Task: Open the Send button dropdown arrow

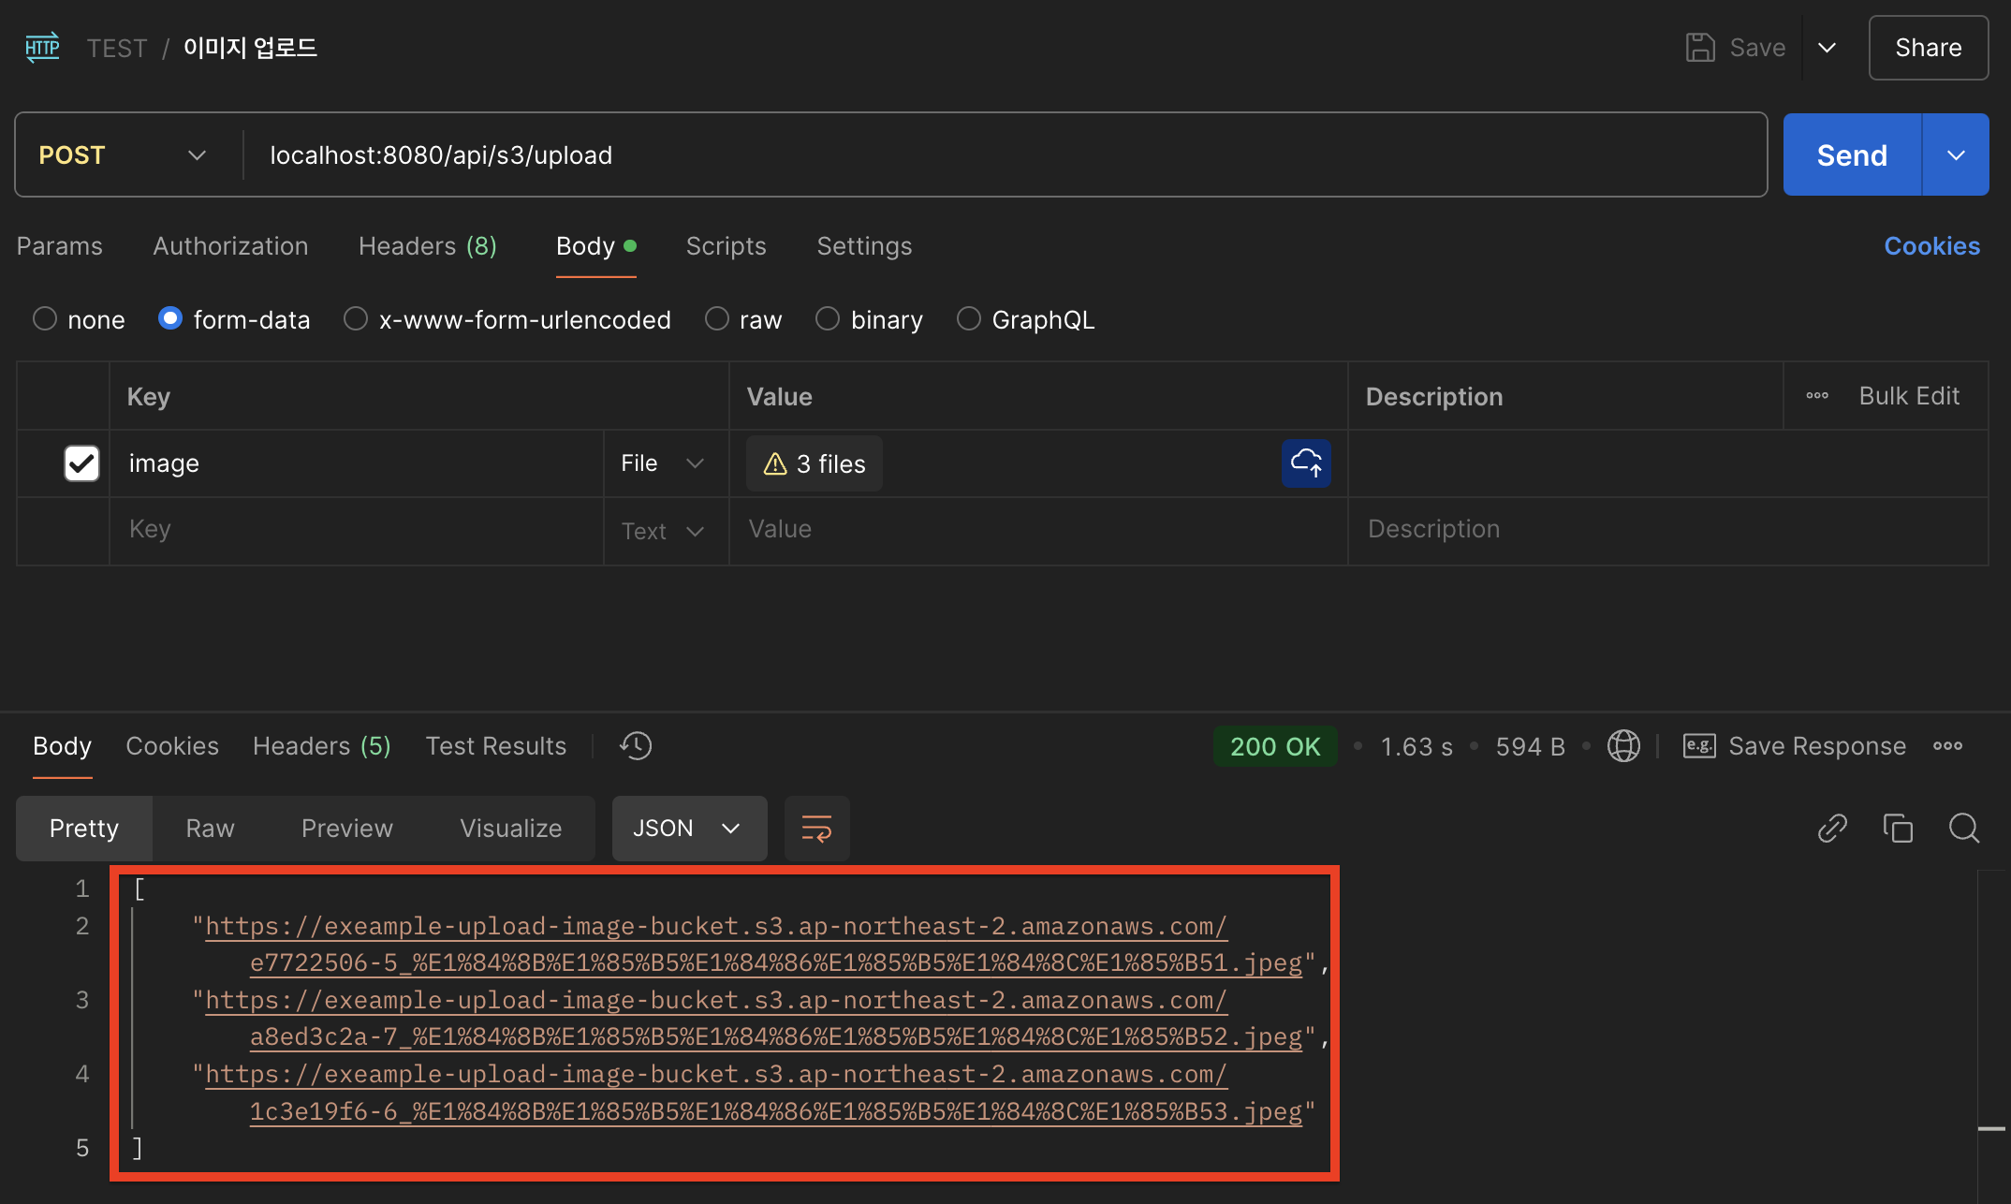Action: (1956, 155)
